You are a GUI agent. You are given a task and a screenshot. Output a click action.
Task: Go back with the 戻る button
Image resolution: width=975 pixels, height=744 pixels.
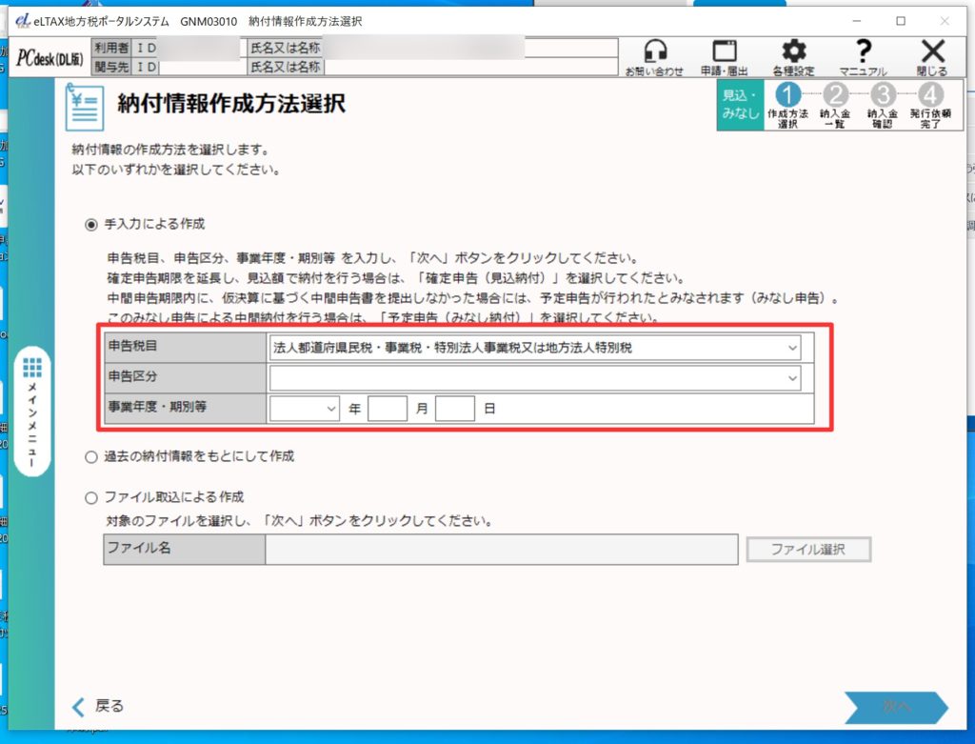pyautogui.click(x=98, y=706)
